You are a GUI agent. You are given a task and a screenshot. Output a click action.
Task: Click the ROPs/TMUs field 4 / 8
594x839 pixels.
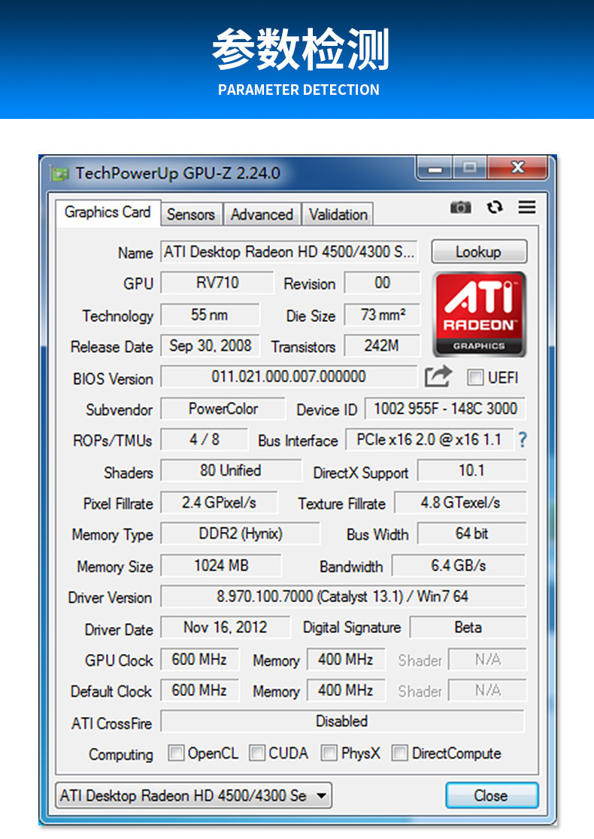[x=205, y=440]
